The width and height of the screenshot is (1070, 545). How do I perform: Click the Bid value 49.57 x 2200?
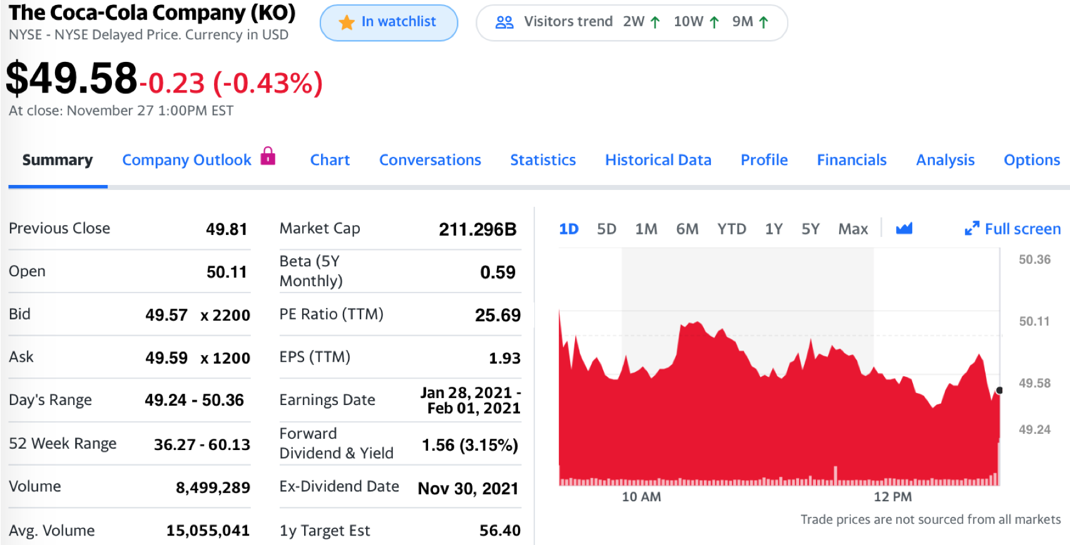[198, 315]
